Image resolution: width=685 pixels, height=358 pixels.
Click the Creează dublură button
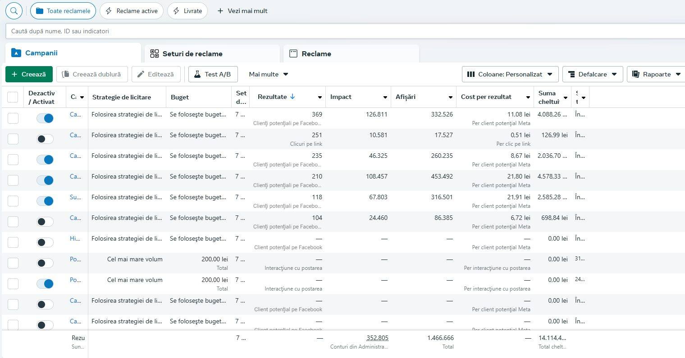[x=92, y=74]
